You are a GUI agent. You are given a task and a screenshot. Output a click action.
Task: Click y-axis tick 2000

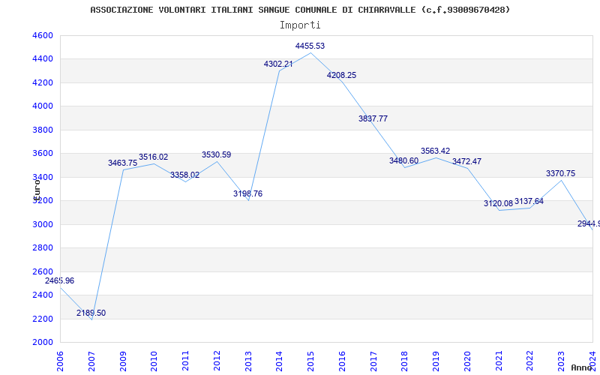(x=43, y=342)
